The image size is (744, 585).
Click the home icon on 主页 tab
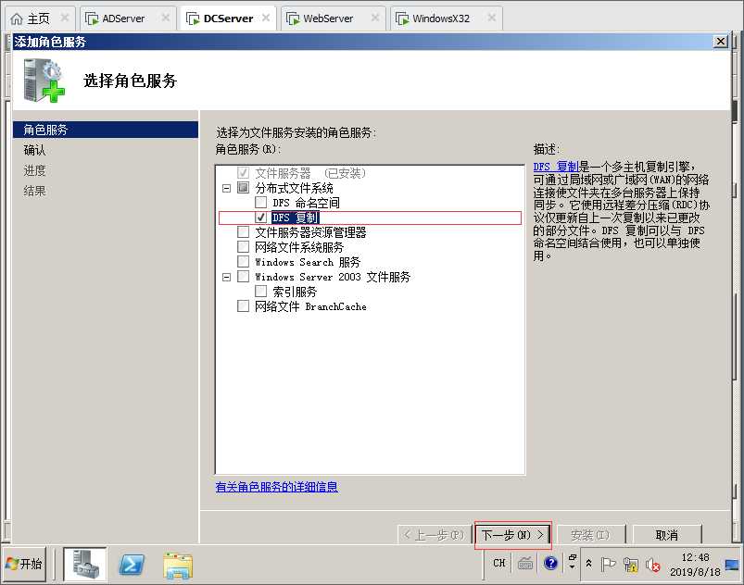(17, 19)
